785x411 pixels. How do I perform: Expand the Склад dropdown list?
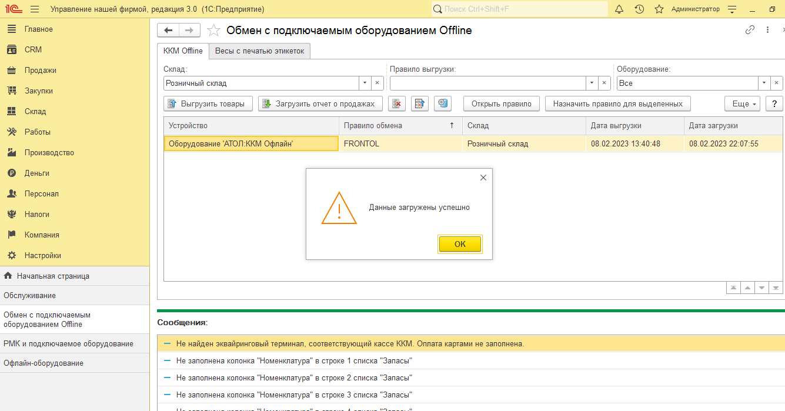coord(365,83)
